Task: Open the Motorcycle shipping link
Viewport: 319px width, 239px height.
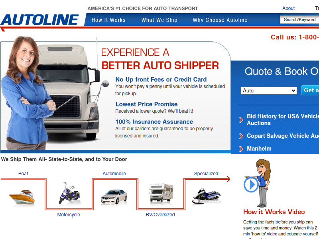Action: 69,215
